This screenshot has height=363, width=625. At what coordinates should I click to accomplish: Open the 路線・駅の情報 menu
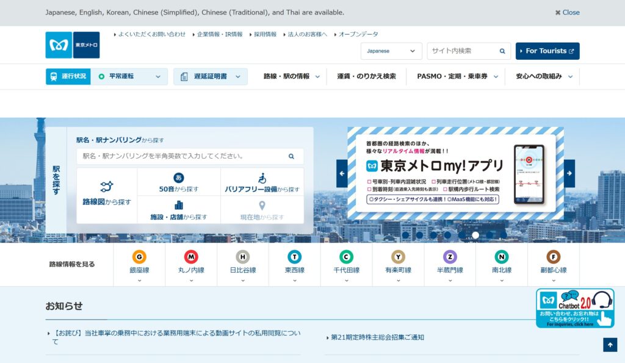[x=291, y=77]
